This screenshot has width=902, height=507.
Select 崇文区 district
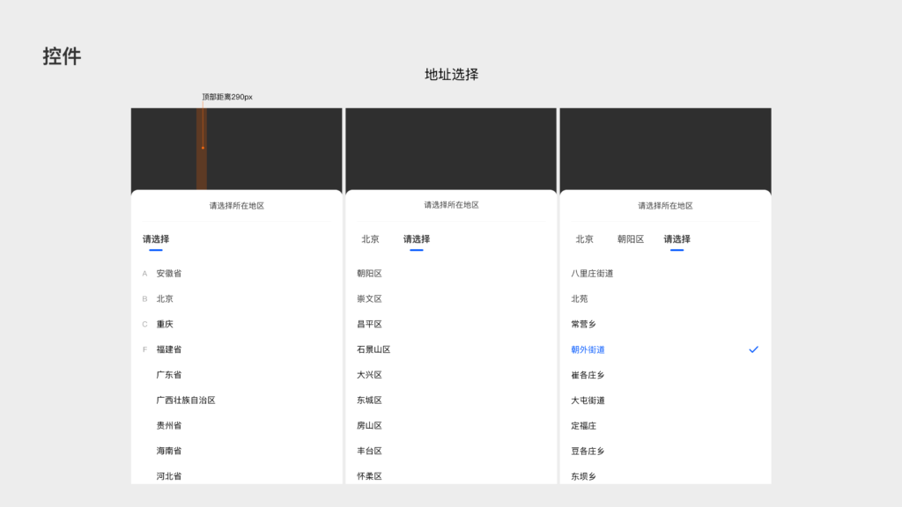click(369, 299)
